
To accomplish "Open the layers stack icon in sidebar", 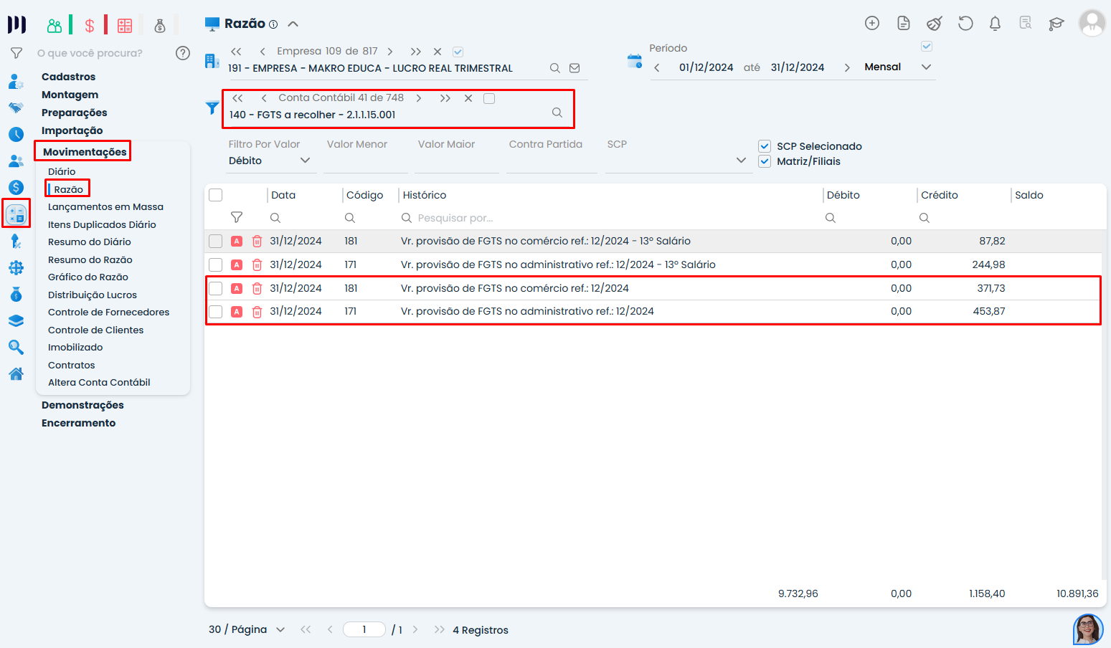I will pyautogui.click(x=16, y=320).
